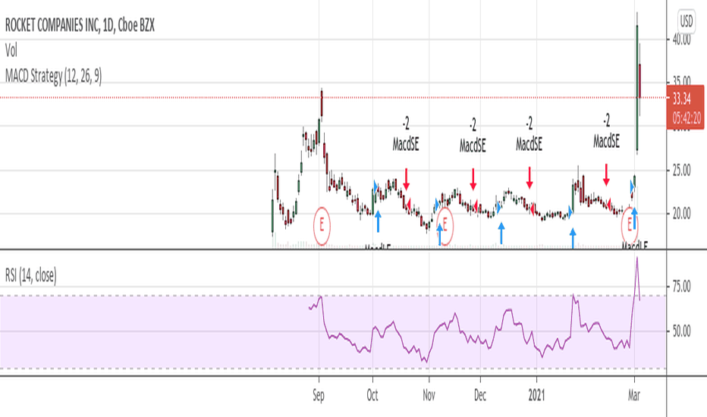Click the 2021 label on time axis
This screenshot has width=707, height=417.
[536, 395]
